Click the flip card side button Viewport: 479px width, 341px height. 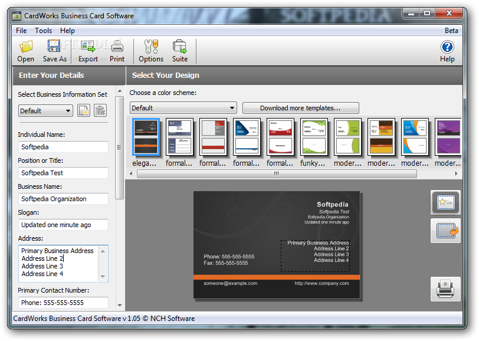click(446, 231)
